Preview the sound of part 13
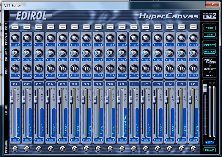 coord(158,149)
